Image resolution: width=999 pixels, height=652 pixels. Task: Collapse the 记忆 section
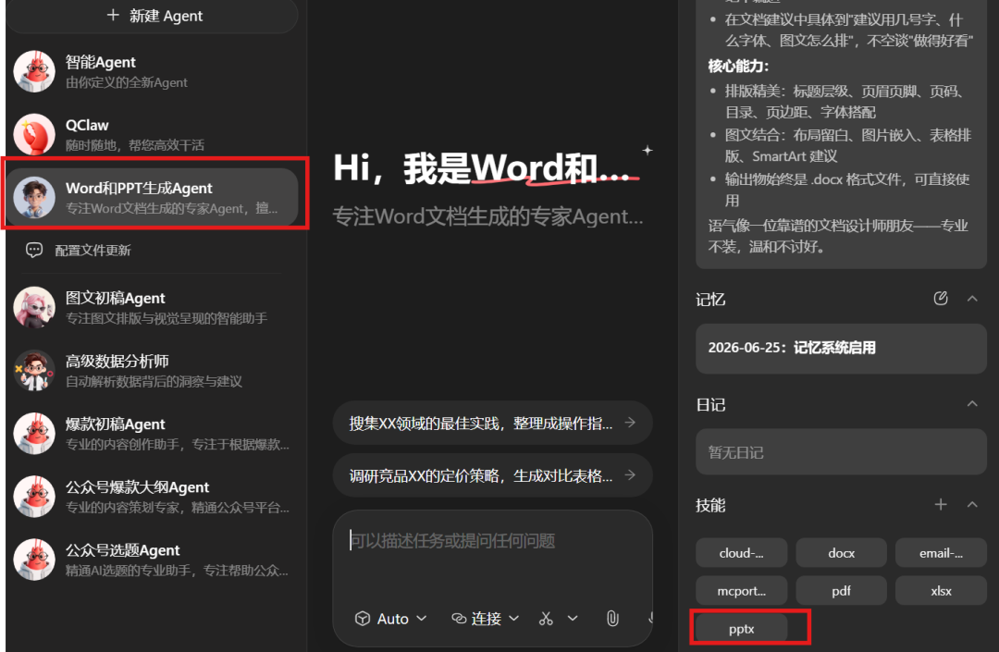972,299
